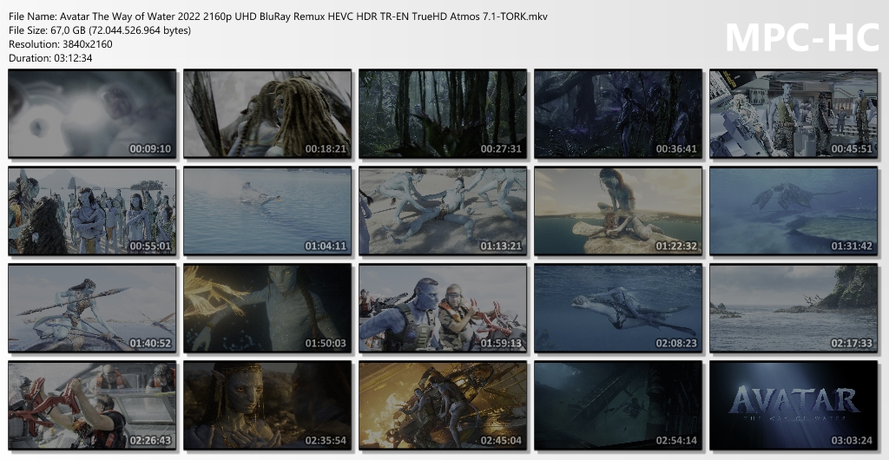The height and width of the screenshot is (460, 889).
Task: Click the 01:22:32 timestamp label
Action: point(677,246)
